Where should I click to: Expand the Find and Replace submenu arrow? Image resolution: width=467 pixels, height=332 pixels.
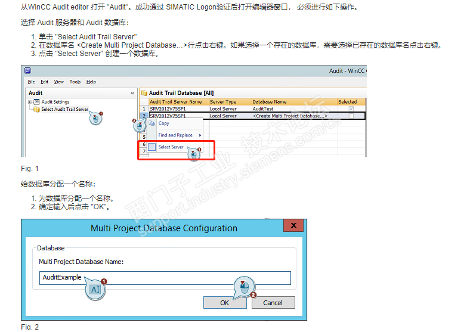200,135
